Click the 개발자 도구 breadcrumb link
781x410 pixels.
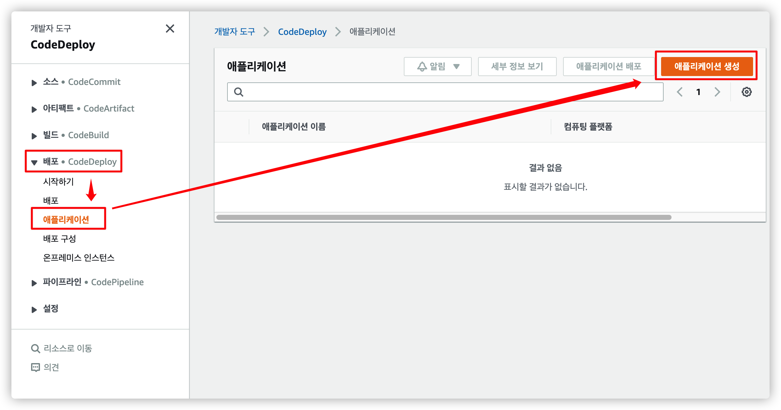click(x=235, y=32)
